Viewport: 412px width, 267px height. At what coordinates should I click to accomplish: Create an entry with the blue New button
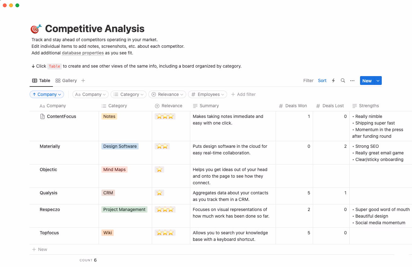tap(367, 81)
